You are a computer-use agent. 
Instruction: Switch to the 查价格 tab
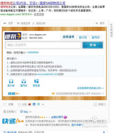tap(83, 38)
